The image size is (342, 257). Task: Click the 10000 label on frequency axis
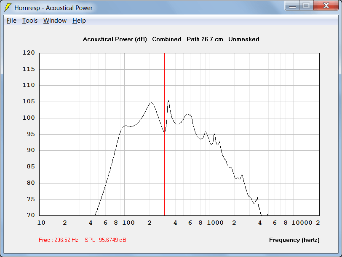[x=302, y=223]
